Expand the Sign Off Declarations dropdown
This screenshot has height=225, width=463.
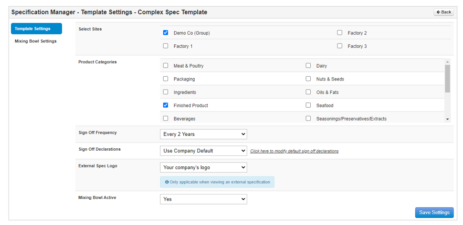click(203, 151)
